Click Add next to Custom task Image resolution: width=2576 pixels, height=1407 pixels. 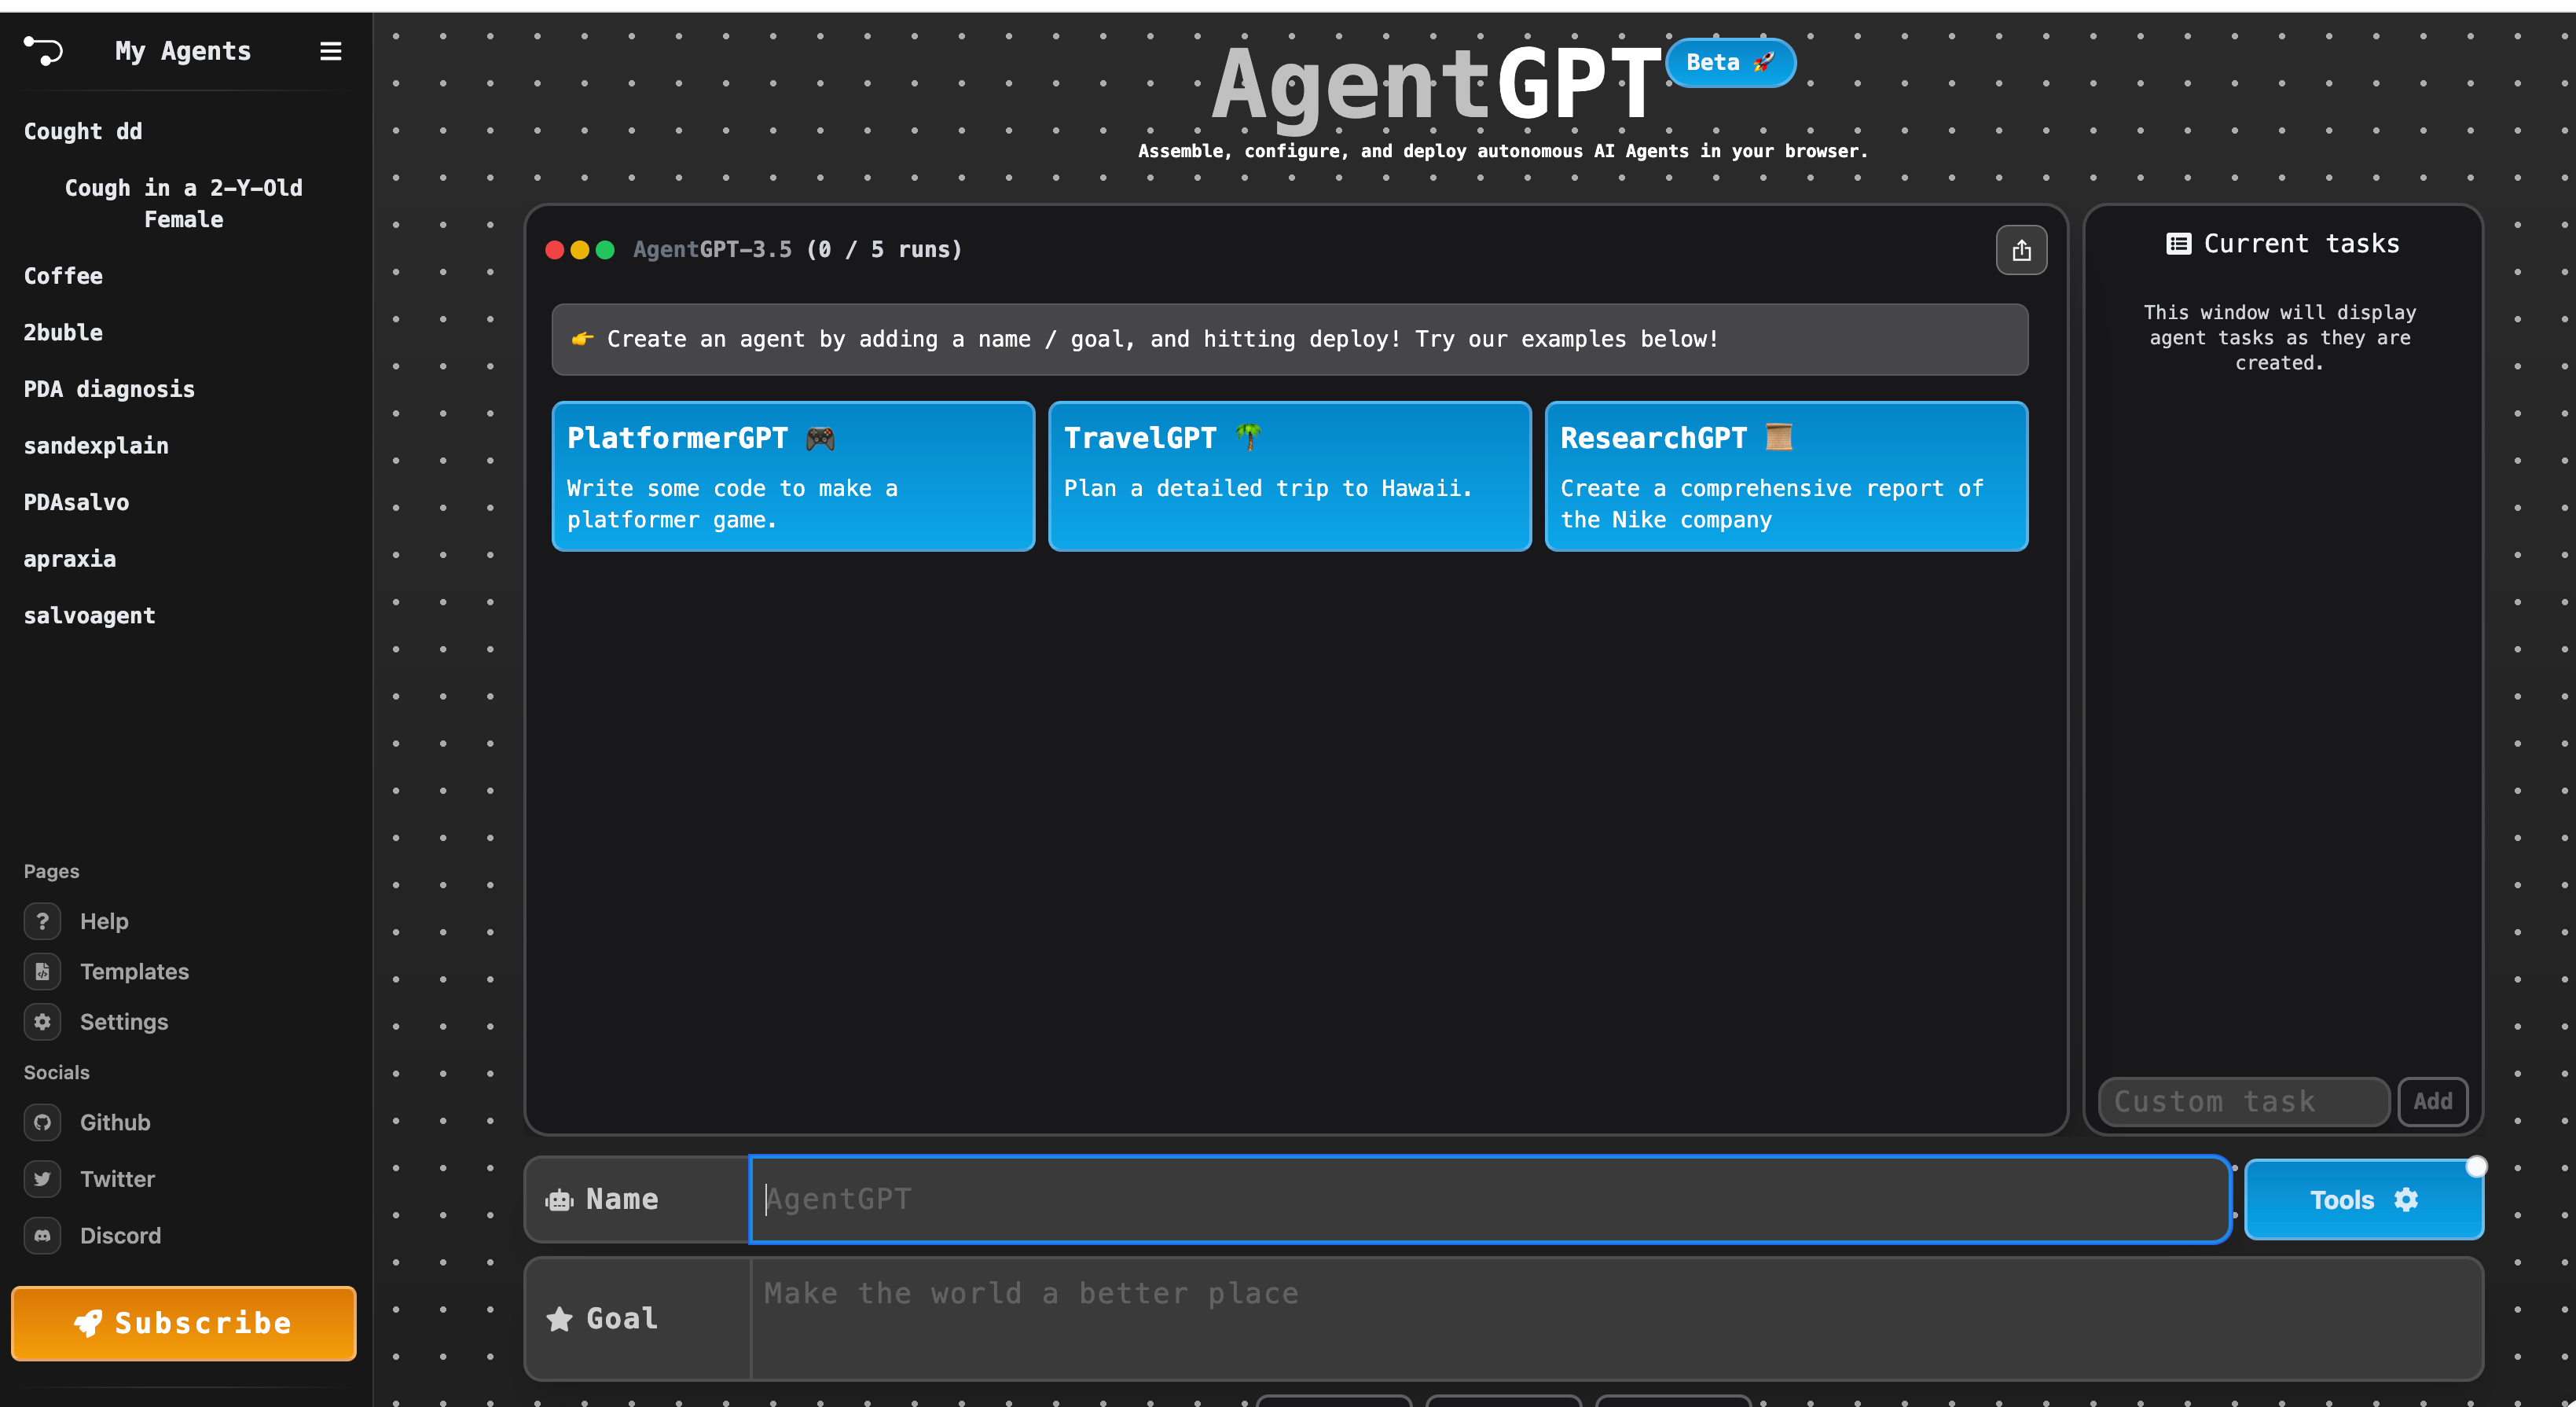pyautogui.click(x=2432, y=1101)
